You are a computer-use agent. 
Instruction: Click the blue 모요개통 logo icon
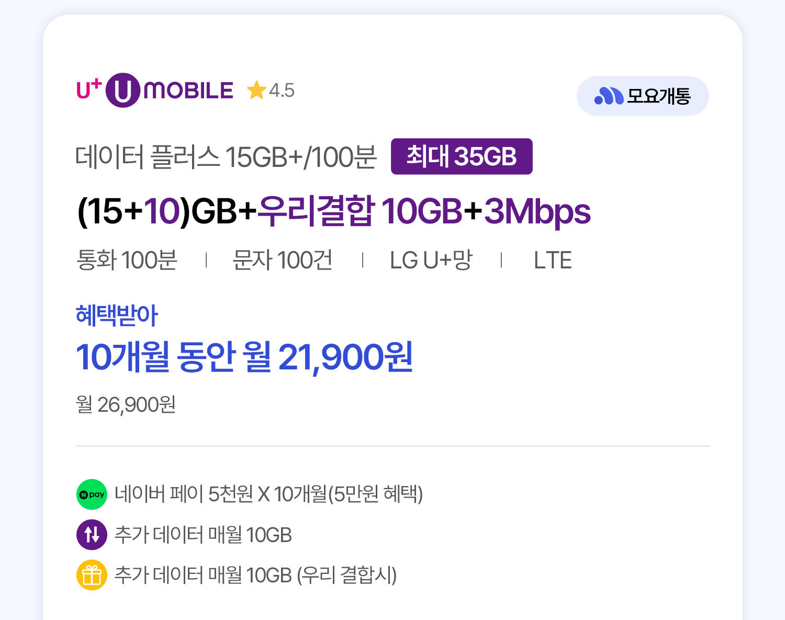[609, 96]
